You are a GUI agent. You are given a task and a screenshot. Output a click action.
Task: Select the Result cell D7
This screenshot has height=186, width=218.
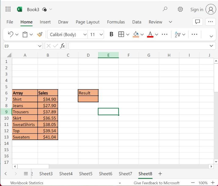click(88, 99)
